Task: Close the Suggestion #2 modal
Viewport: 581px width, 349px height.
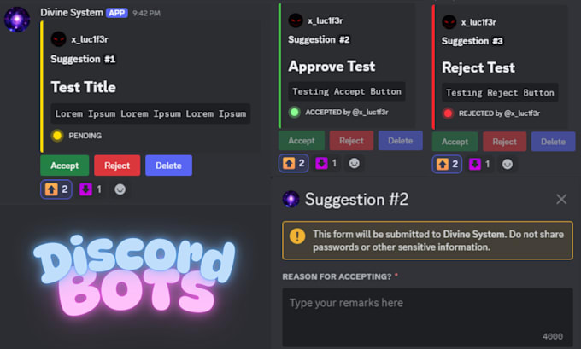Action: [561, 199]
